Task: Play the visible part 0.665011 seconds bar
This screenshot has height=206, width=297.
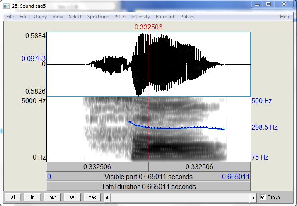Action: [x=148, y=177]
